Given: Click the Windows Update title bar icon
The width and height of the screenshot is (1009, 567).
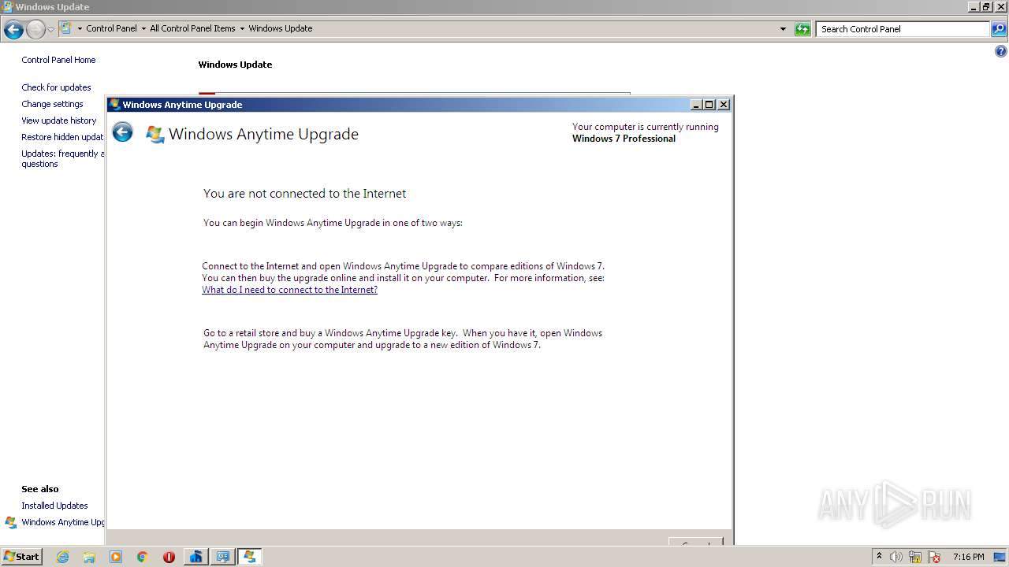Looking at the screenshot, I should (7, 6).
